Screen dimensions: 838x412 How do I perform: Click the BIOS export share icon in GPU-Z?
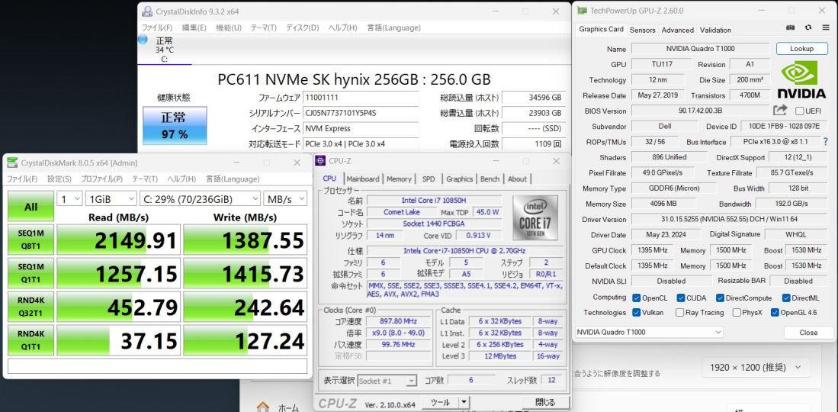coord(780,110)
